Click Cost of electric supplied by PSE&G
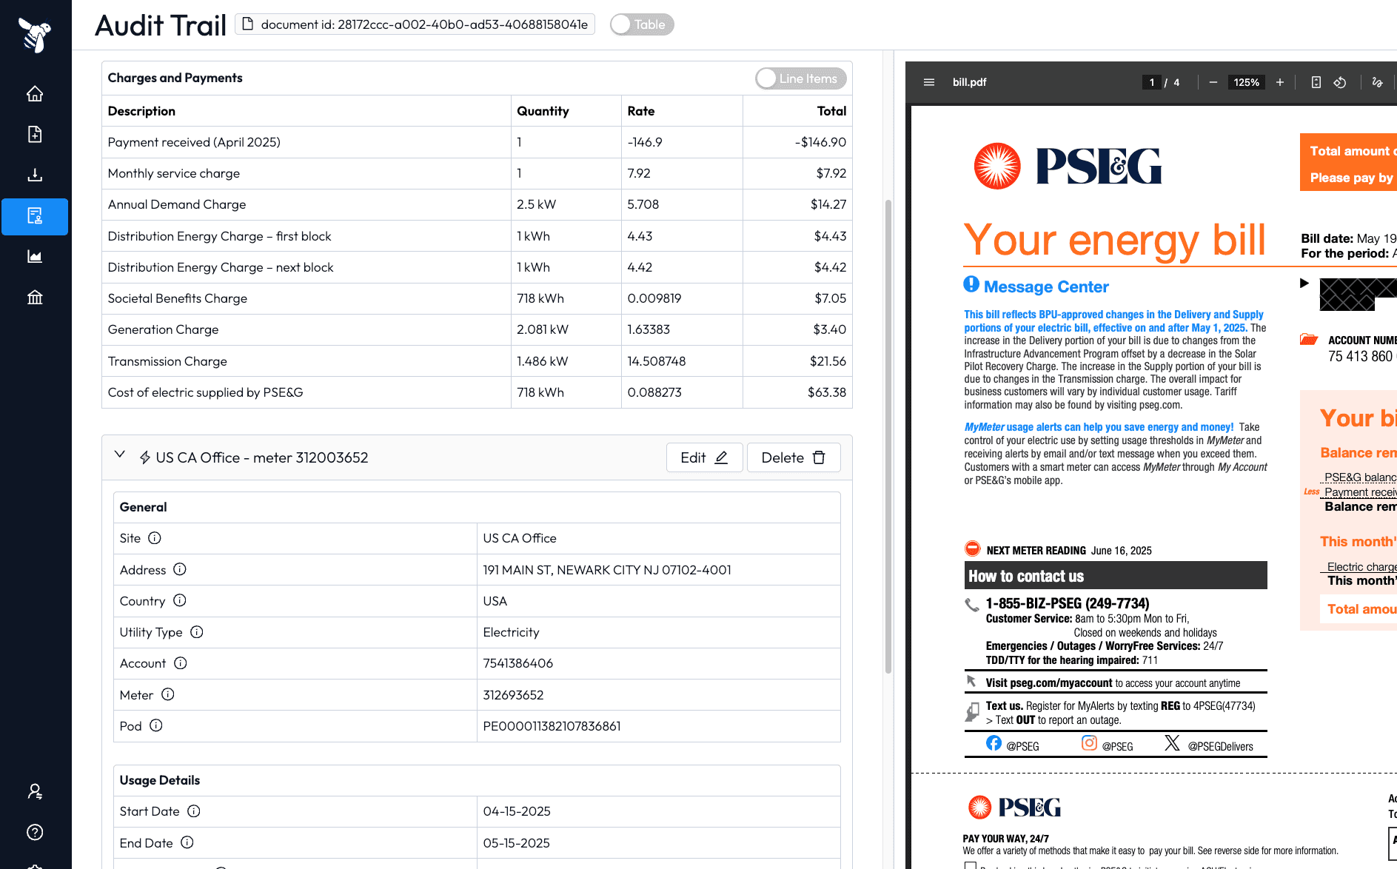 [205, 392]
